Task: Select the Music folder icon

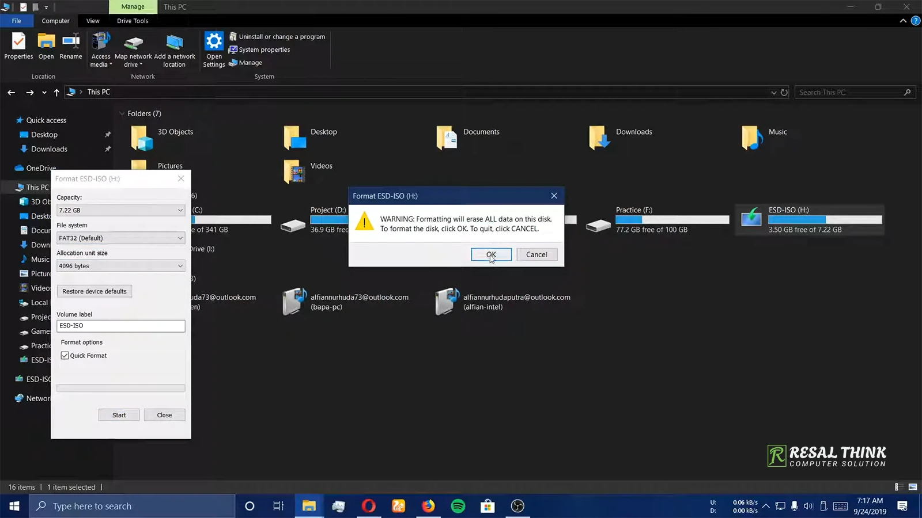Action: point(752,138)
